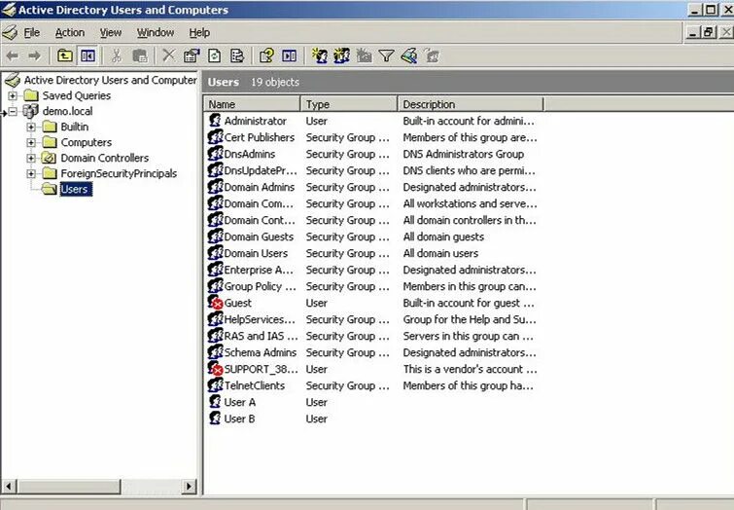
Task: Select the Domain Users group
Action: [256, 253]
